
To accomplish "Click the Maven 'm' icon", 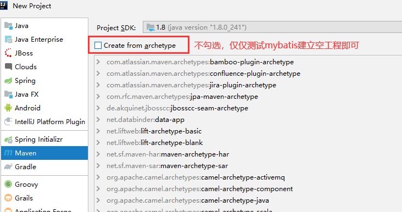I will point(8,153).
